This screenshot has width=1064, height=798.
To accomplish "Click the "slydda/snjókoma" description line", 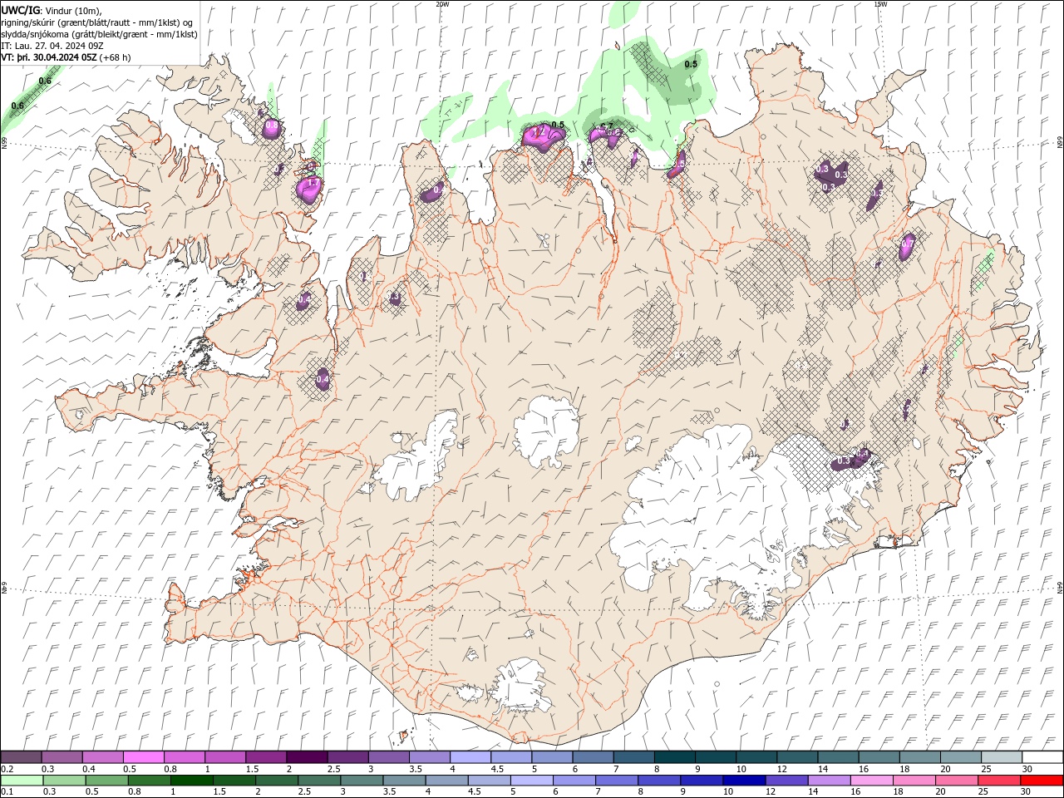I will [x=98, y=34].
